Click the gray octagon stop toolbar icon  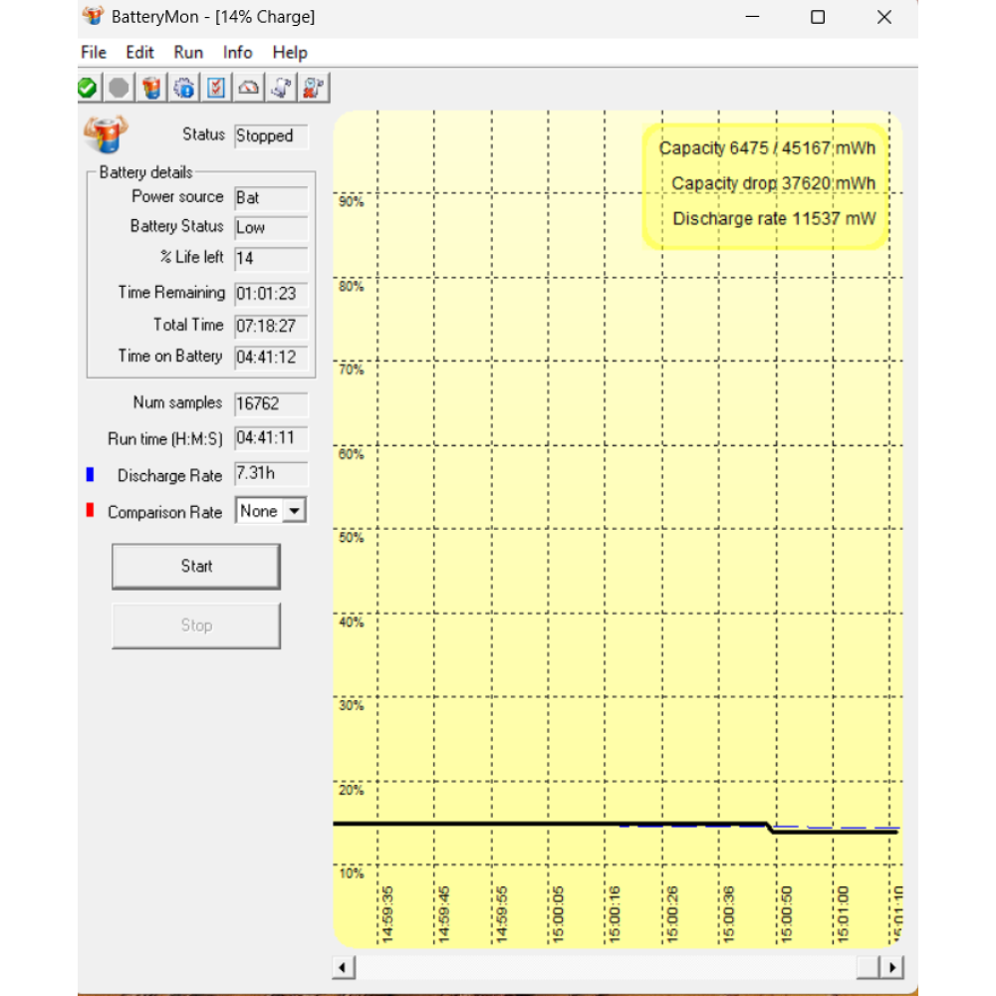click(x=120, y=89)
